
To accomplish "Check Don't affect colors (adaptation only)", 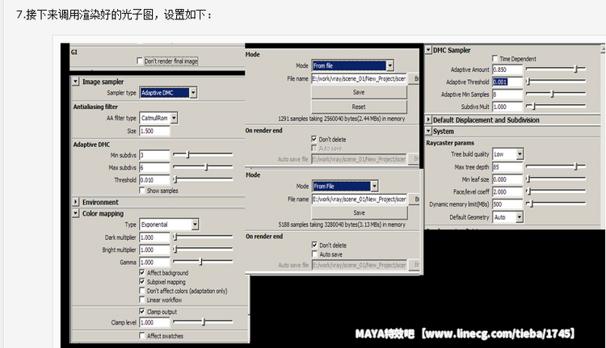I will tap(142, 291).
